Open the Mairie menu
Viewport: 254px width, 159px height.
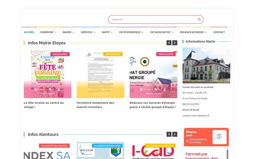(69, 32)
